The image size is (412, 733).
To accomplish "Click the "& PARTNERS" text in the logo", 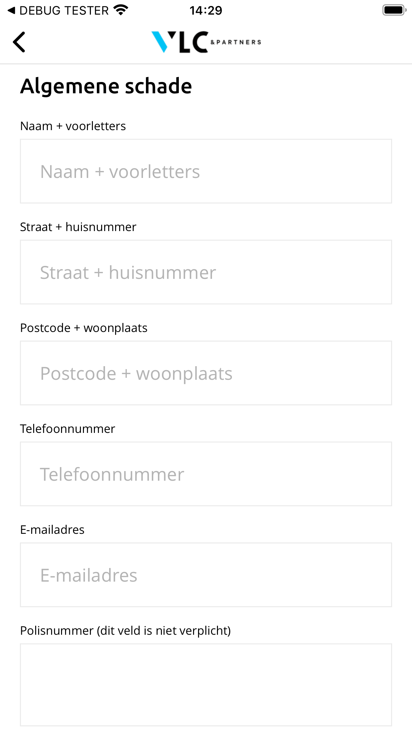I will (x=236, y=42).
